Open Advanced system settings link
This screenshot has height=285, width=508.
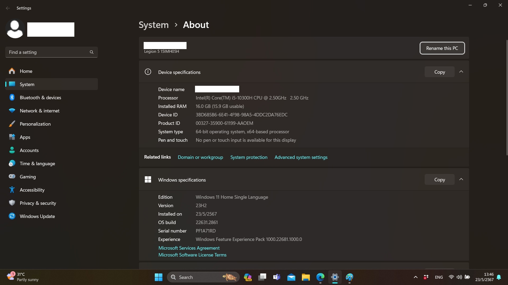[x=301, y=157]
